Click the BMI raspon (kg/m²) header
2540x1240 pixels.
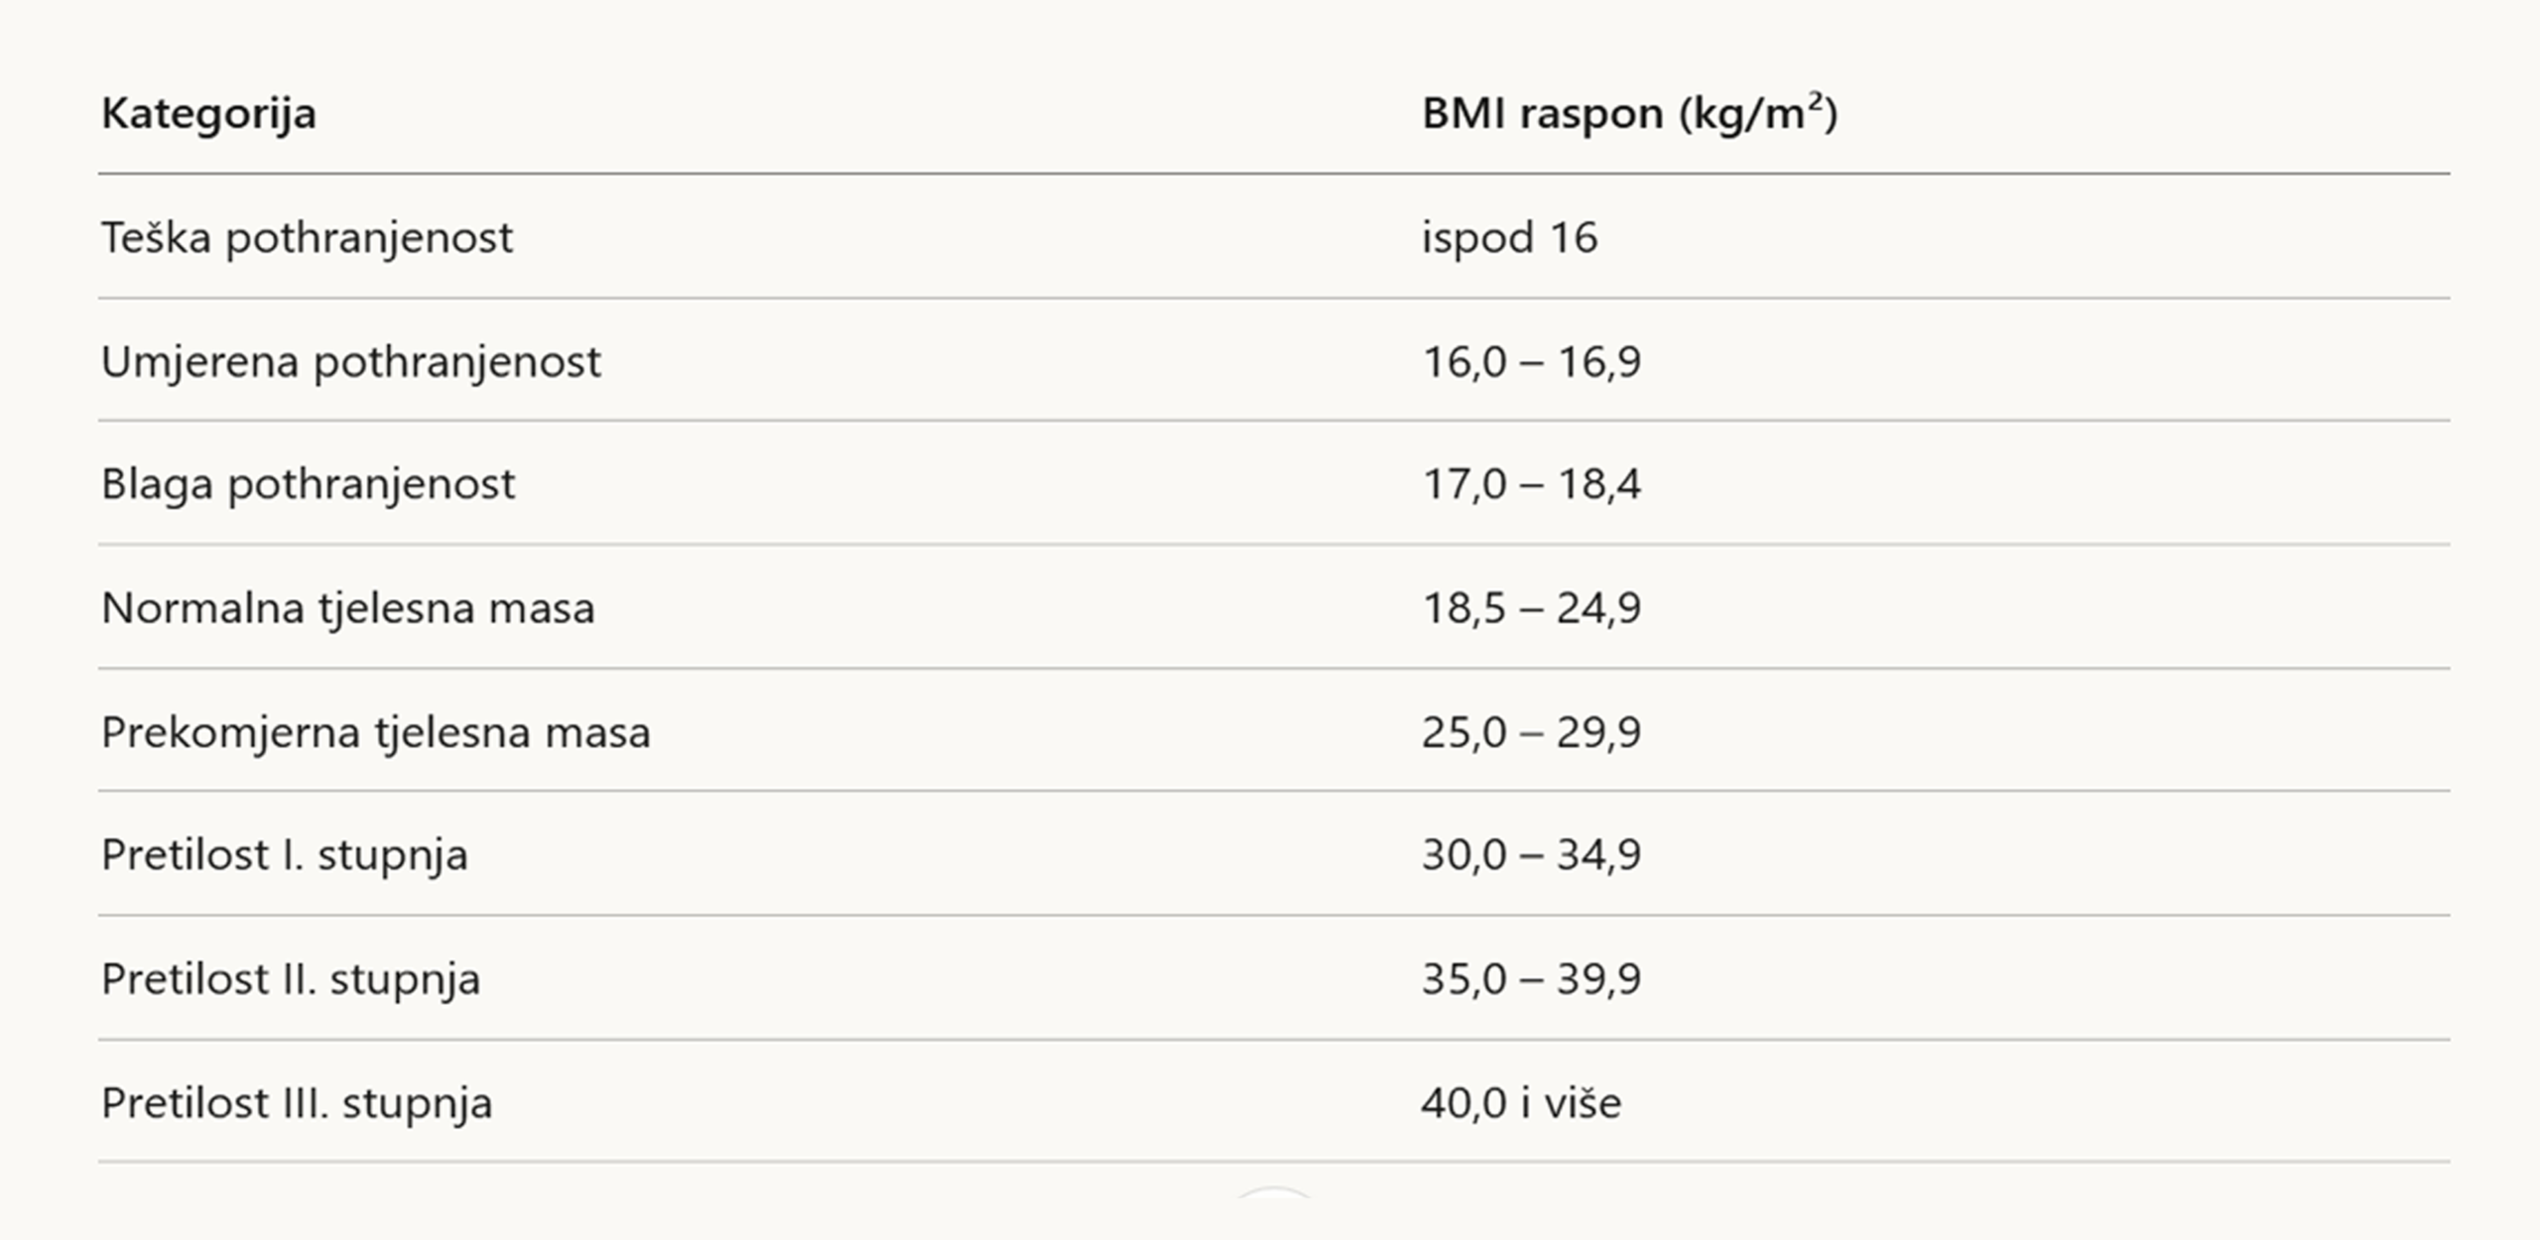tap(1630, 113)
